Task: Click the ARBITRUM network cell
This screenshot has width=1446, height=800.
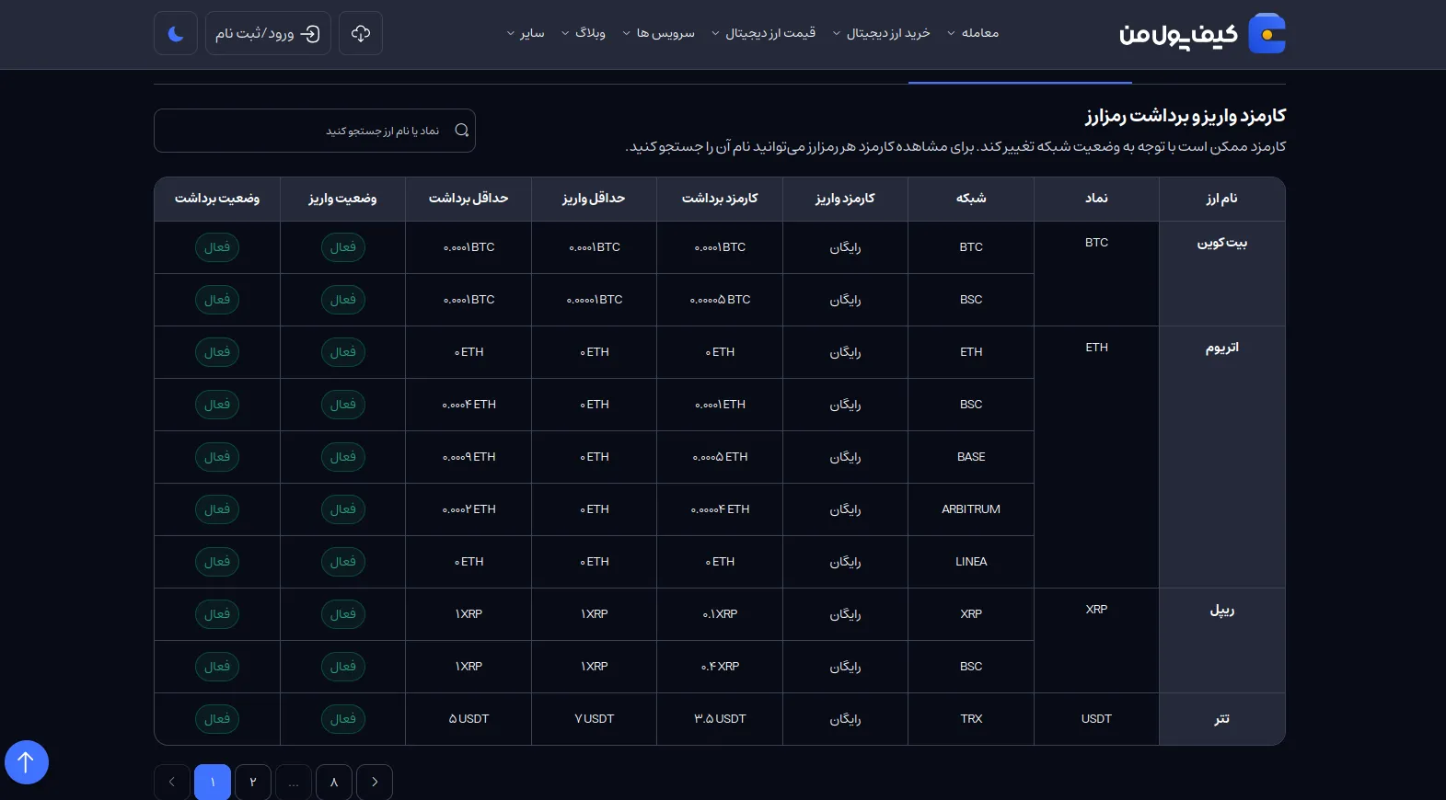Action: click(971, 509)
